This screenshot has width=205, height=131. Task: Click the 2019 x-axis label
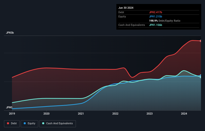point(12,114)
